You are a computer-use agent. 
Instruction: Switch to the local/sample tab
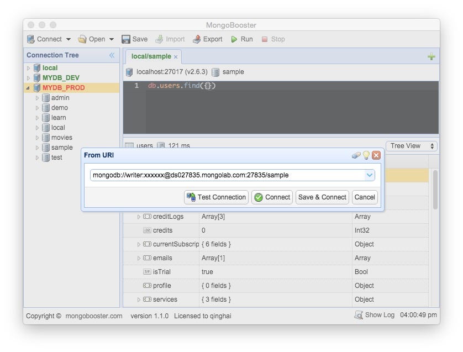coord(151,56)
